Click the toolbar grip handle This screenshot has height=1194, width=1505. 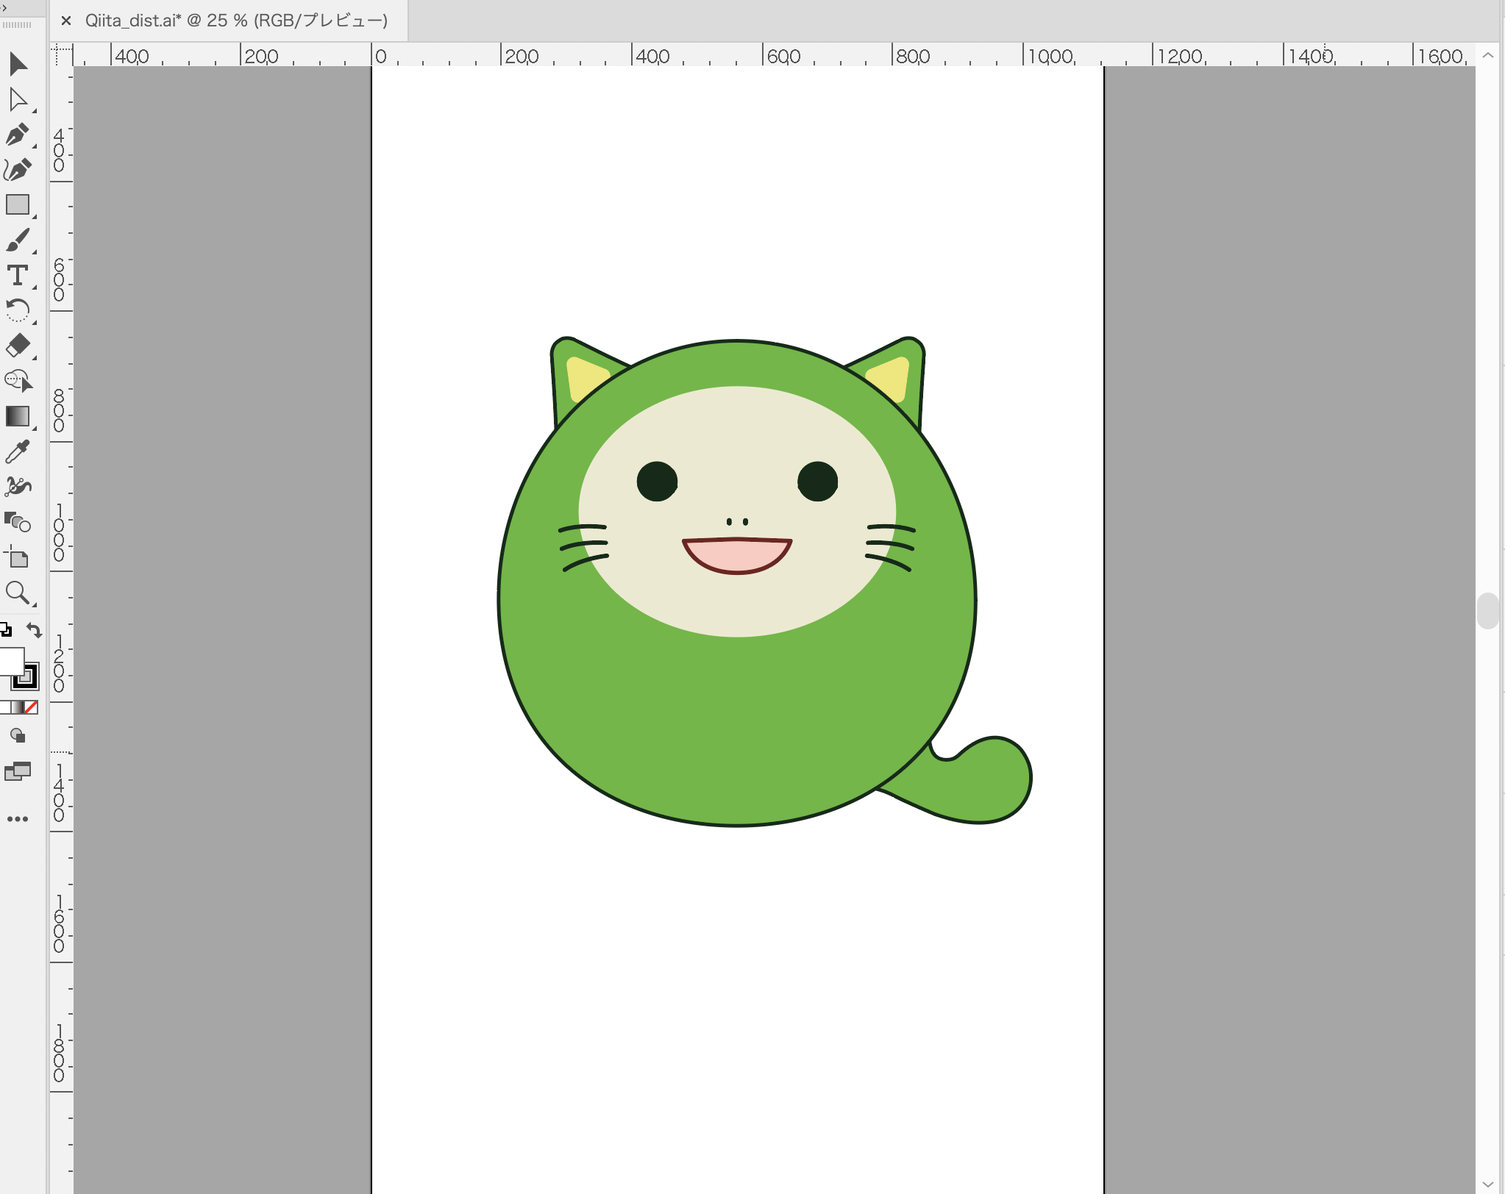[17, 25]
